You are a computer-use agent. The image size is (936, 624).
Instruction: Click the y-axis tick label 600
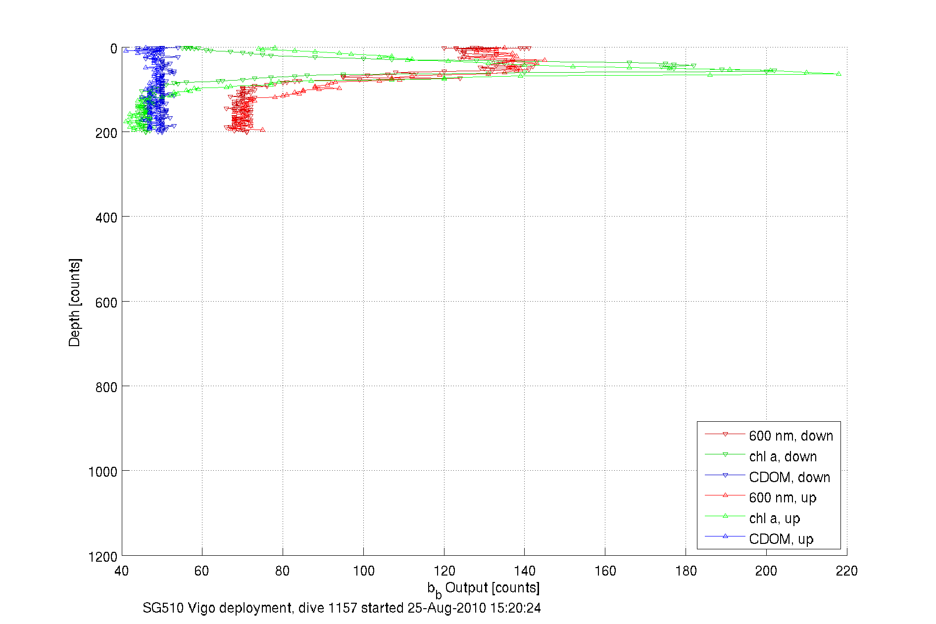pyautogui.click(x=106, y=303)
